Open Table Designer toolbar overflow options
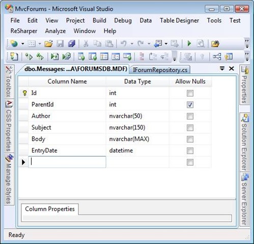 tap(247, 56)
